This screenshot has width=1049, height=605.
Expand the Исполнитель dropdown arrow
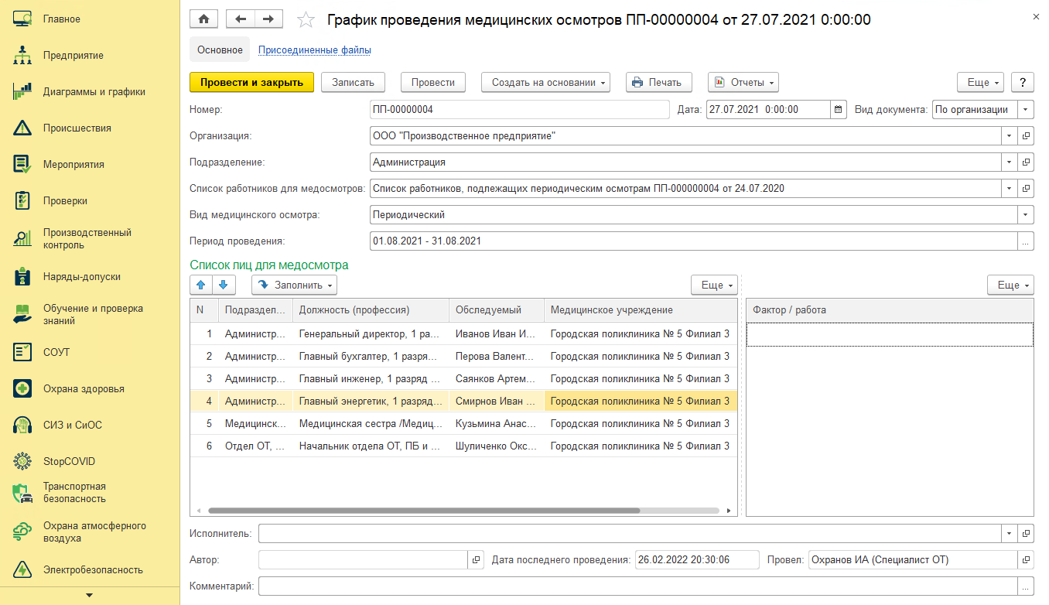[x=1010, y=533]
